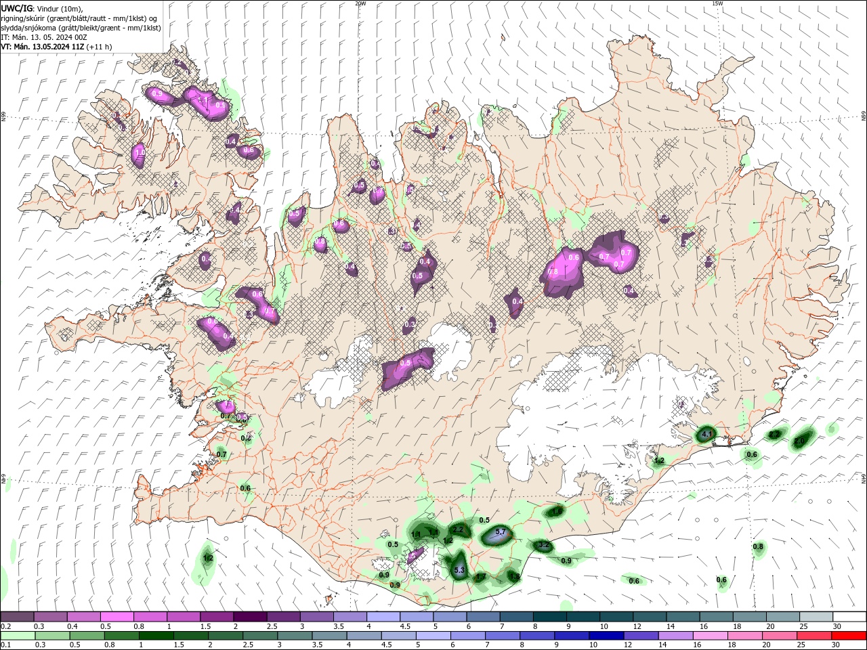Click the 0.9 value just offshore beside 3.2
This screenshot has height=650, width=867.
[566, 561]
